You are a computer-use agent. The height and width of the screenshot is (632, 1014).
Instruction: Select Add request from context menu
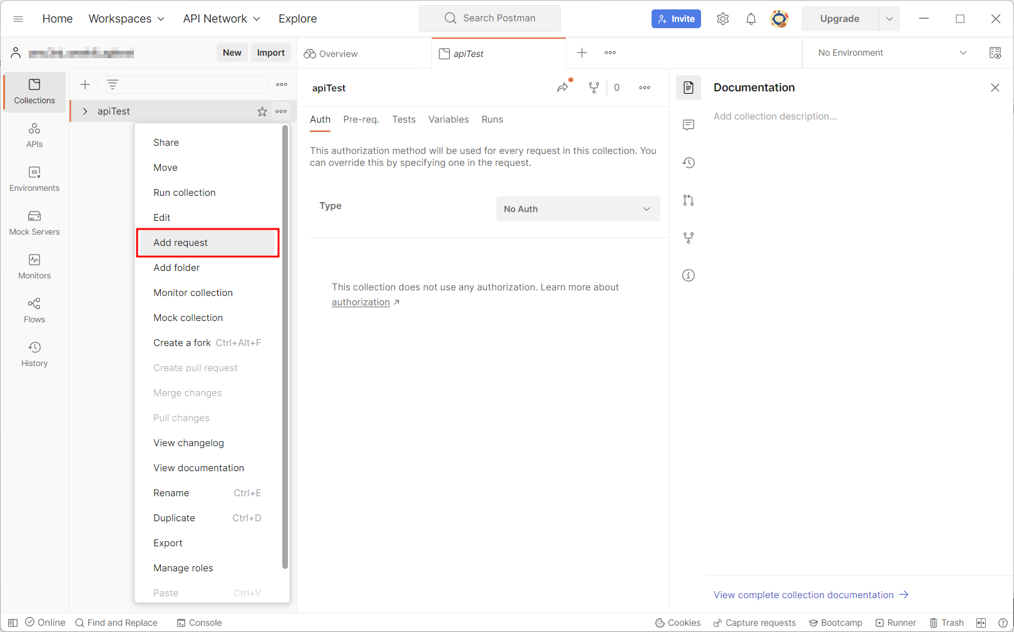[x=208, y=243]
